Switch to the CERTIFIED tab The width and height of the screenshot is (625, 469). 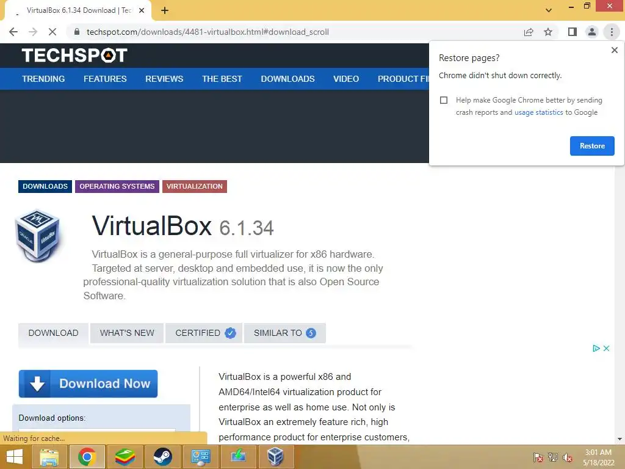click(204, 333)
